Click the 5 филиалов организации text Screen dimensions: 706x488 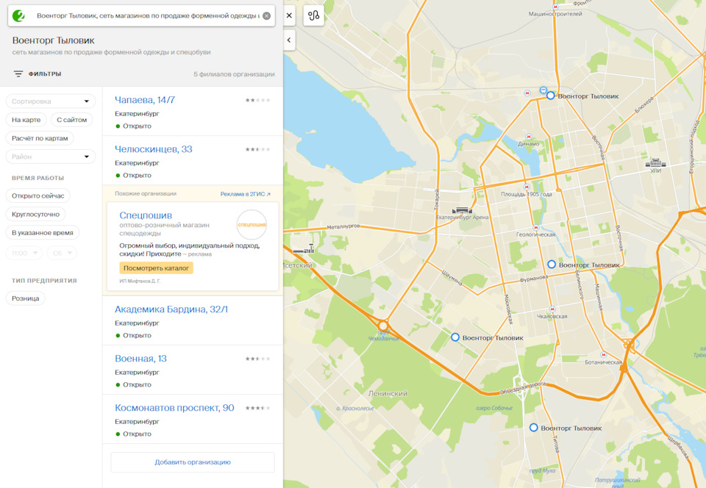click(x=234, y=74)
